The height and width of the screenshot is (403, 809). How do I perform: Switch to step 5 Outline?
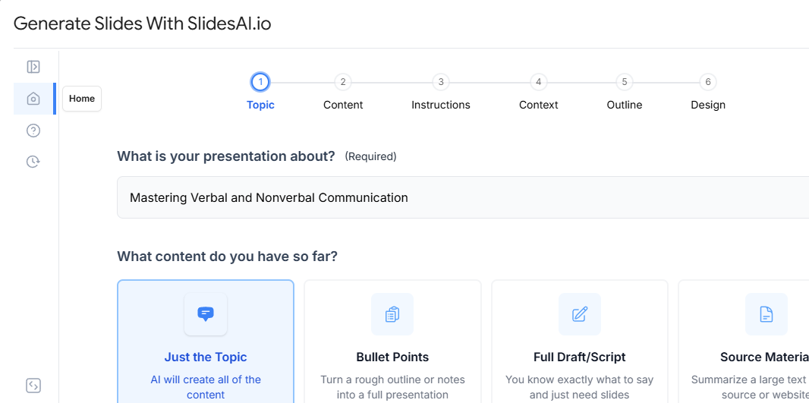624,82
